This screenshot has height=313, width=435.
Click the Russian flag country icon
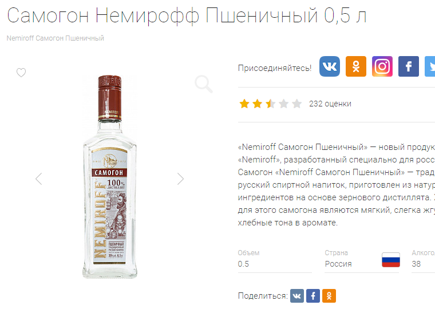[x=391, y=260]
